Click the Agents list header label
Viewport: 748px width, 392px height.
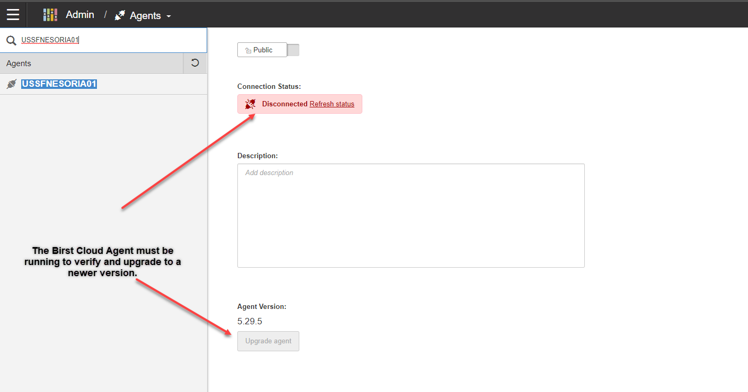[19, 63]
